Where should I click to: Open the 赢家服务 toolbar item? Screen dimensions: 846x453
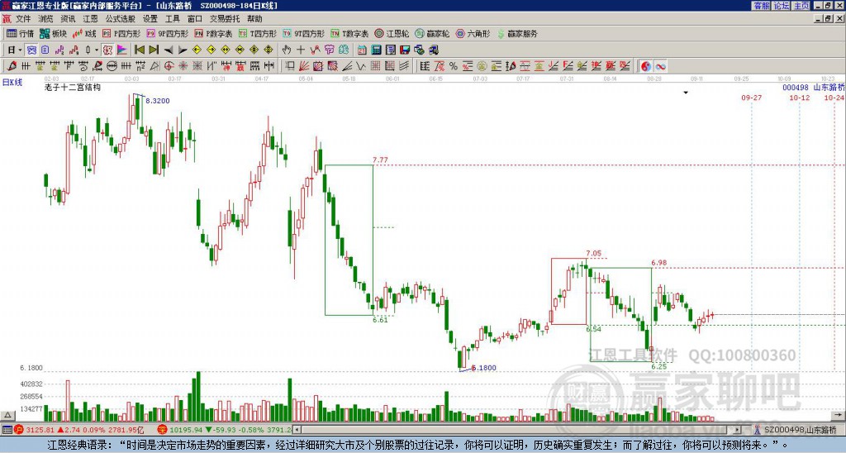click(517, 33)
